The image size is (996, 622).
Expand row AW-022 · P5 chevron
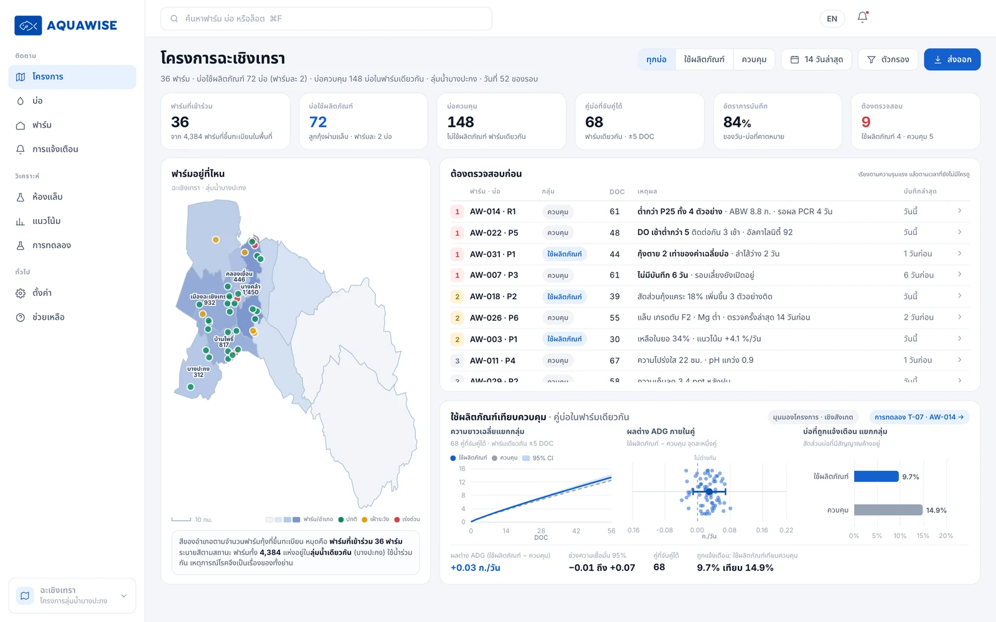click(959, 232)
